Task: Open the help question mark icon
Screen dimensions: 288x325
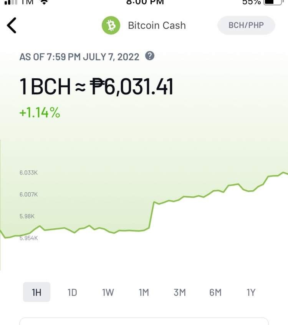Action: click(x=150, y=56)
